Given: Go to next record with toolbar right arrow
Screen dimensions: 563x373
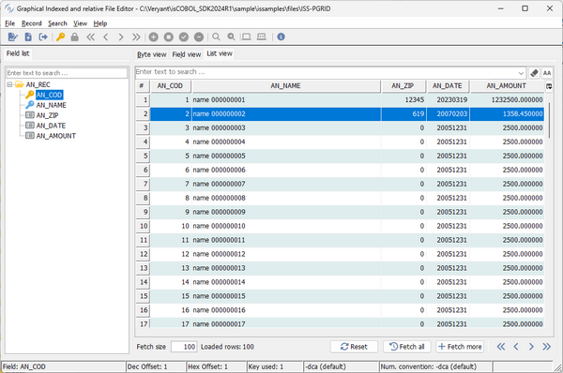Looking at the screenshot, I should coord(121,37).
